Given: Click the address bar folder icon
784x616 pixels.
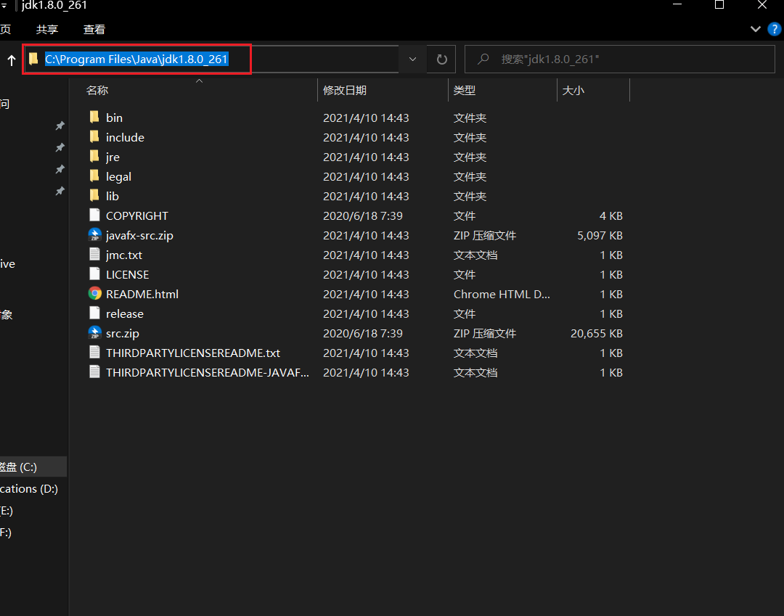Looking at the screenshot, I should coord(33,59).
